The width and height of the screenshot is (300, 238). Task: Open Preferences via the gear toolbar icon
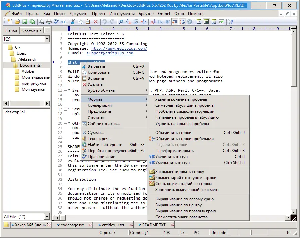(x=190, y=22)
